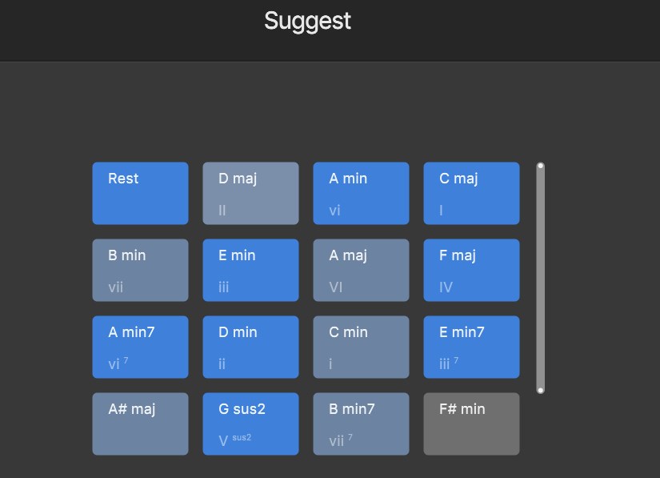Click the grayed F# min chord
The height and width of the screenshot is (478, 660).
(471, 424)
